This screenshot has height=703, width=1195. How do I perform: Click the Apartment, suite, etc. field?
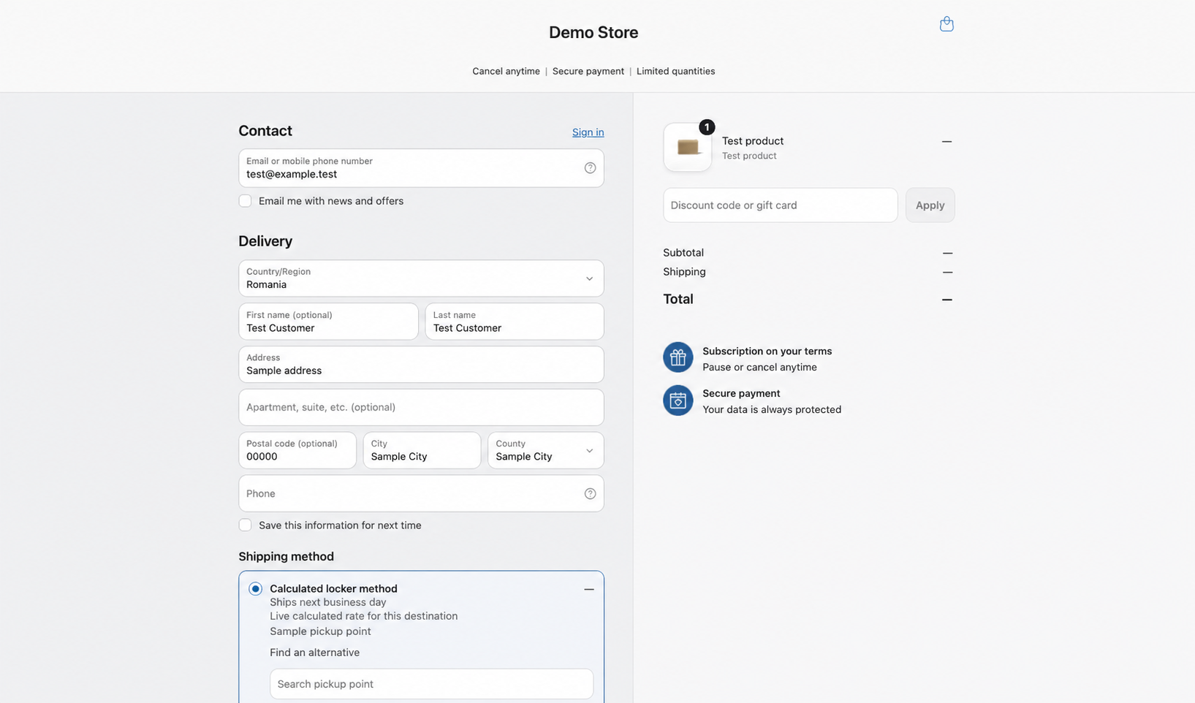pos(421,407)
